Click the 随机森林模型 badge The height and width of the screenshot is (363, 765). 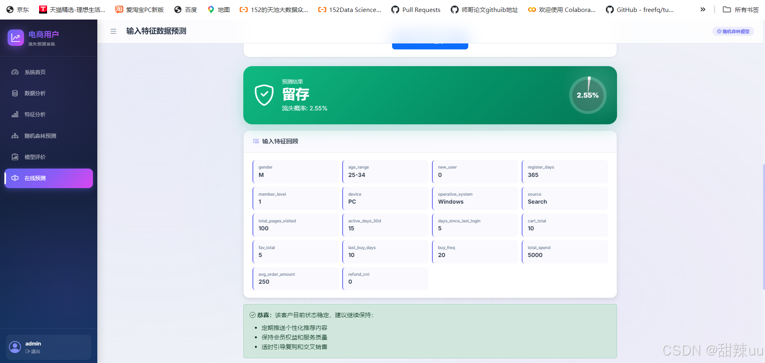[733, 31]
